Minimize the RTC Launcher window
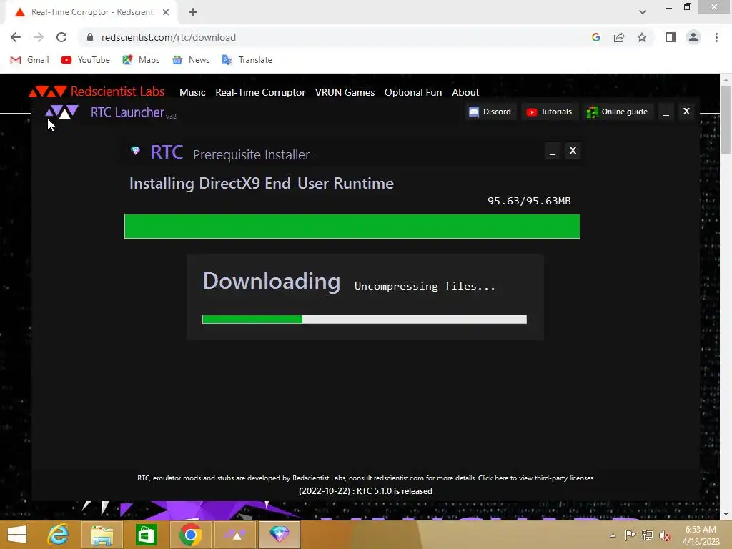The image size is (732, 549). click(666, 112)
